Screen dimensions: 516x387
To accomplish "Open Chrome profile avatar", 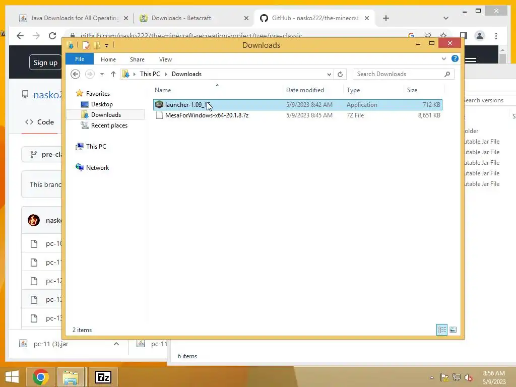I will [480, 36].
